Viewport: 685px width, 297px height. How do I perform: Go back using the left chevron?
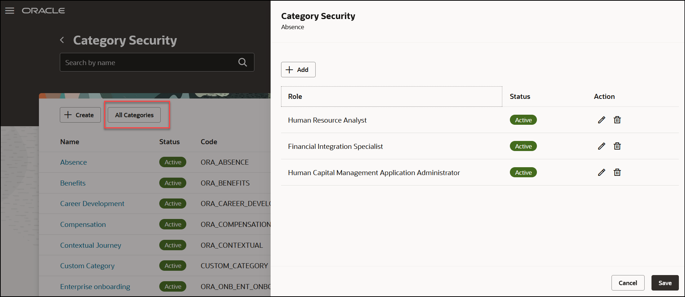[x=62, y=40]
